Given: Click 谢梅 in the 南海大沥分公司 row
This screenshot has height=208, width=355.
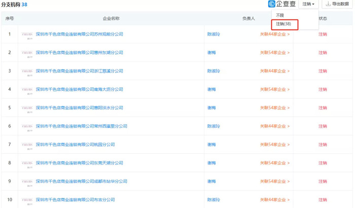Looking at the screenshot, I should click(211, 89).
